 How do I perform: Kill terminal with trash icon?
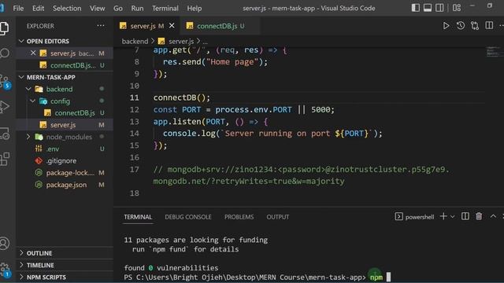[479, 216]
